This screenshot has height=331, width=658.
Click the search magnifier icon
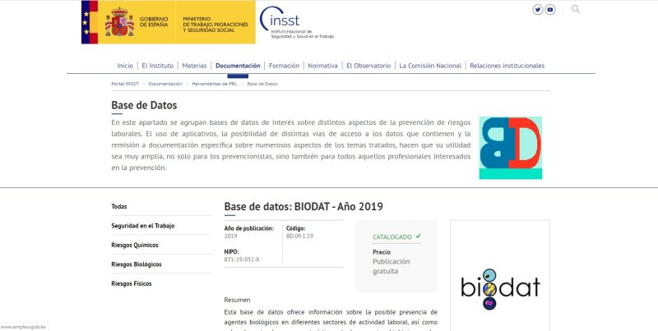pos(575,9)
